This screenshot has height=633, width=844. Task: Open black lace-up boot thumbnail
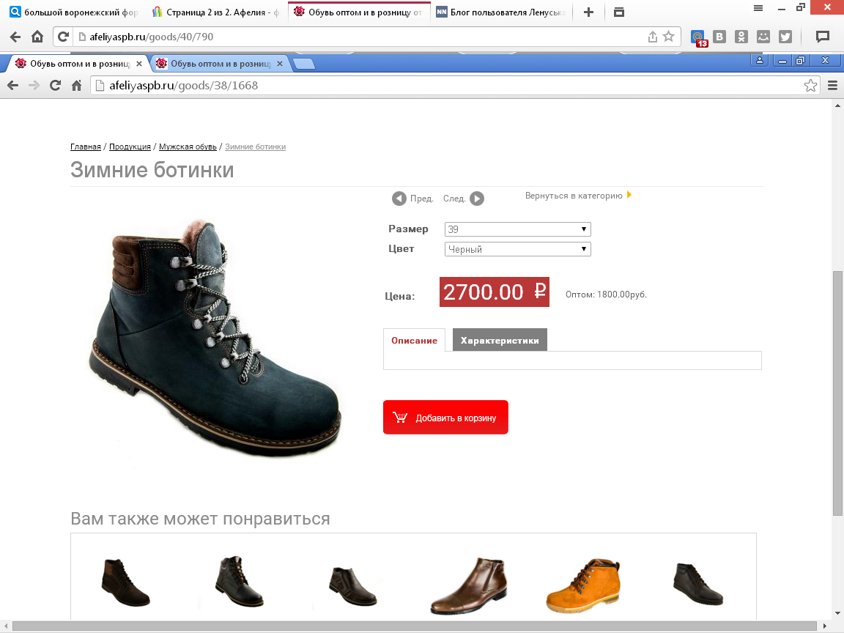(239, 581)
